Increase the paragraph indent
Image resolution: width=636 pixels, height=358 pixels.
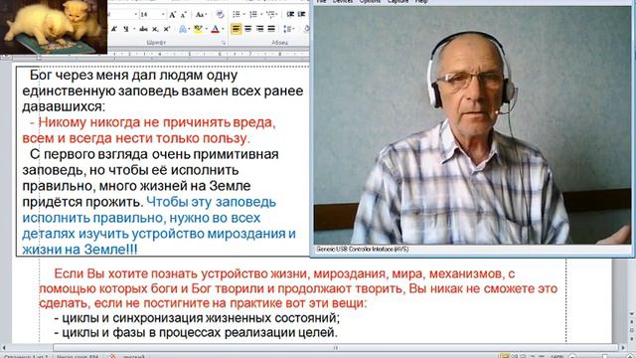click(x=302, y=15)
